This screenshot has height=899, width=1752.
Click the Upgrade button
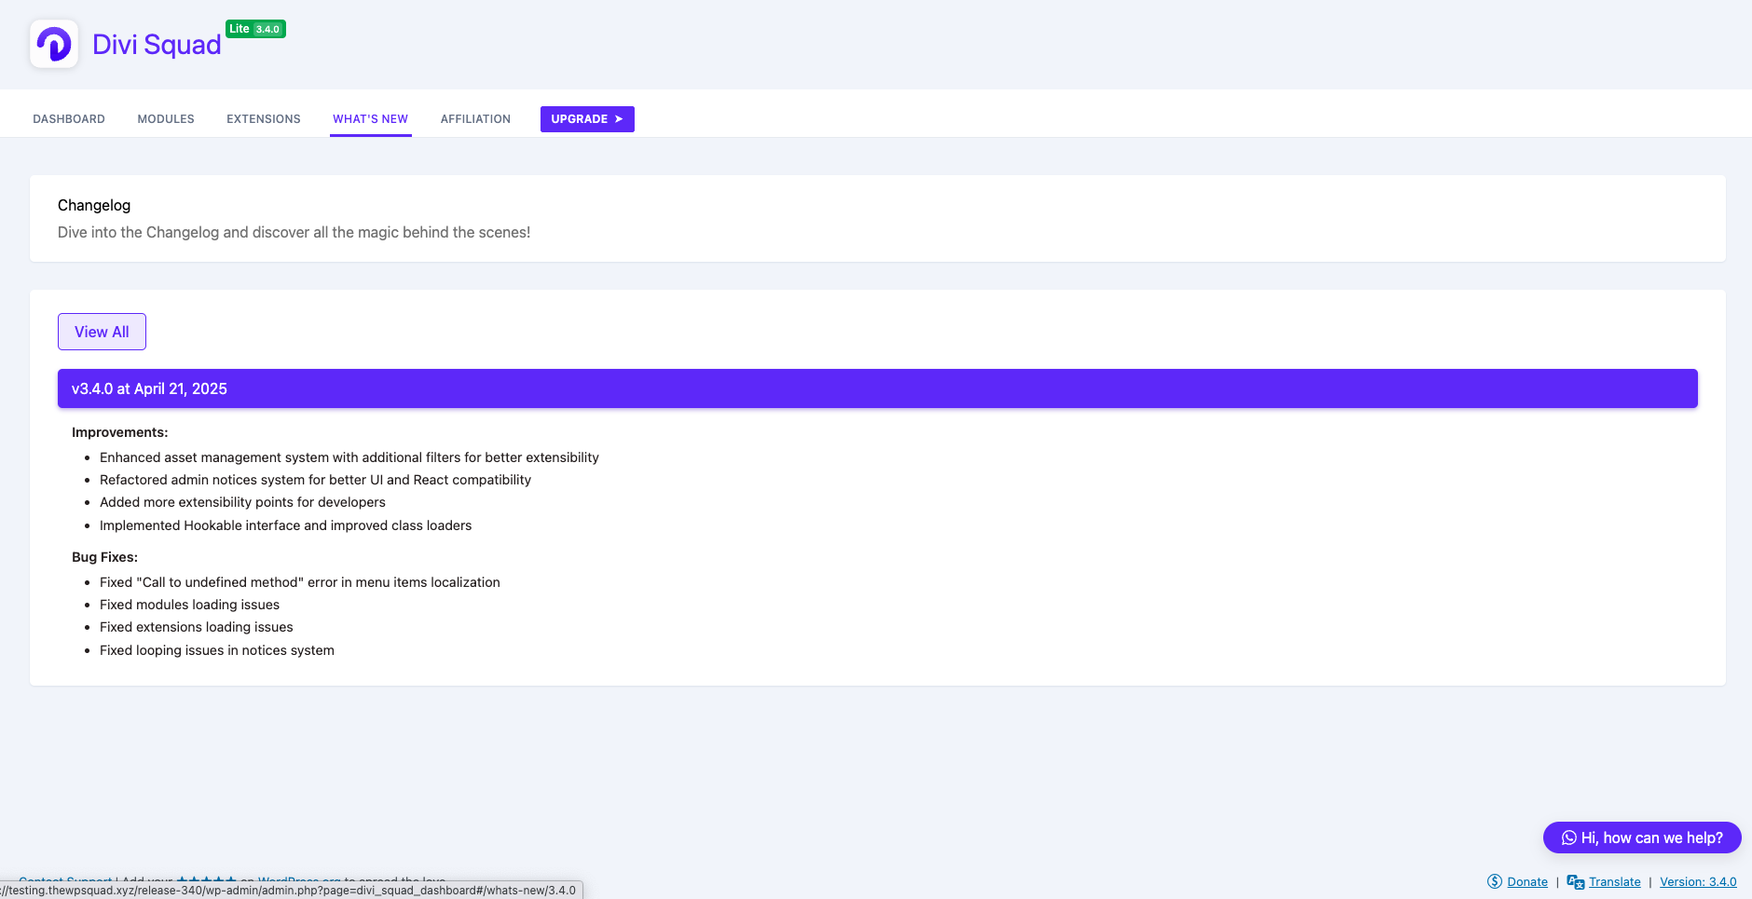pos(587,119)
